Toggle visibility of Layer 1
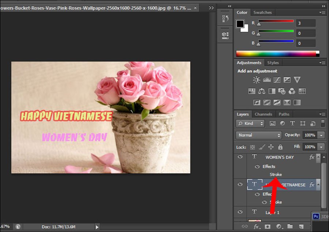 tap(240, 212)
